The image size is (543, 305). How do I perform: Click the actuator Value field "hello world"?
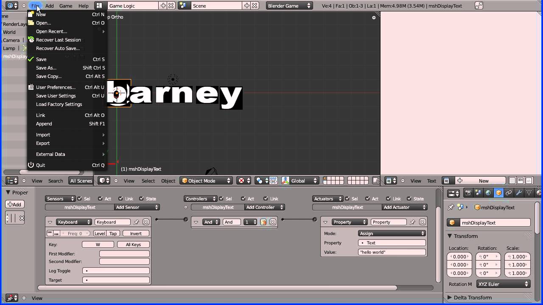coord(392,252)
